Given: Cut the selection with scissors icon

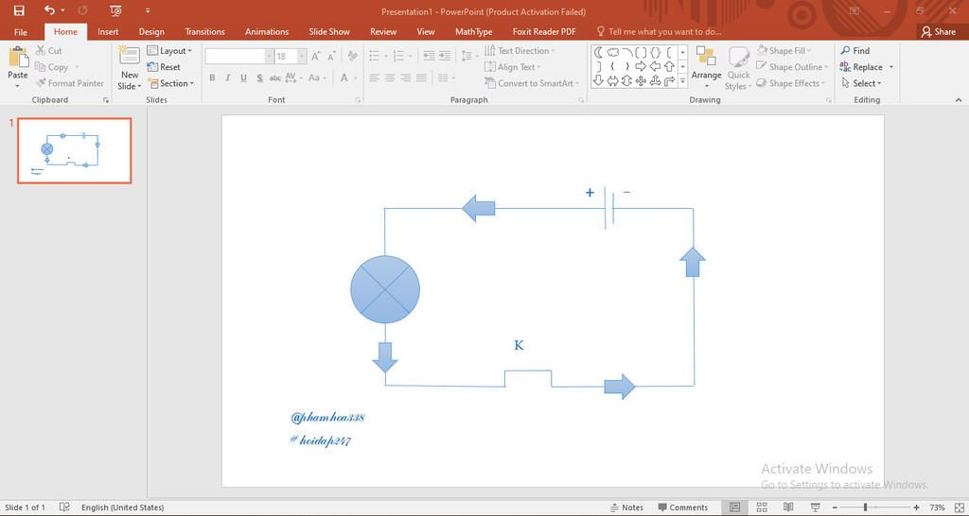Looking at the screenshot, I should coord(49,51).
